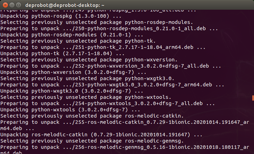Click 'Selecting previously unselected package ros-melodic-genmsg.'
Viewport: 254px width, 154px height.
tap(92, 141)
